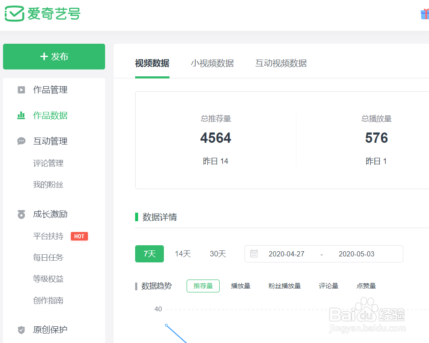Go to 我的粉丝 in the sidebar

click(48, 184)
